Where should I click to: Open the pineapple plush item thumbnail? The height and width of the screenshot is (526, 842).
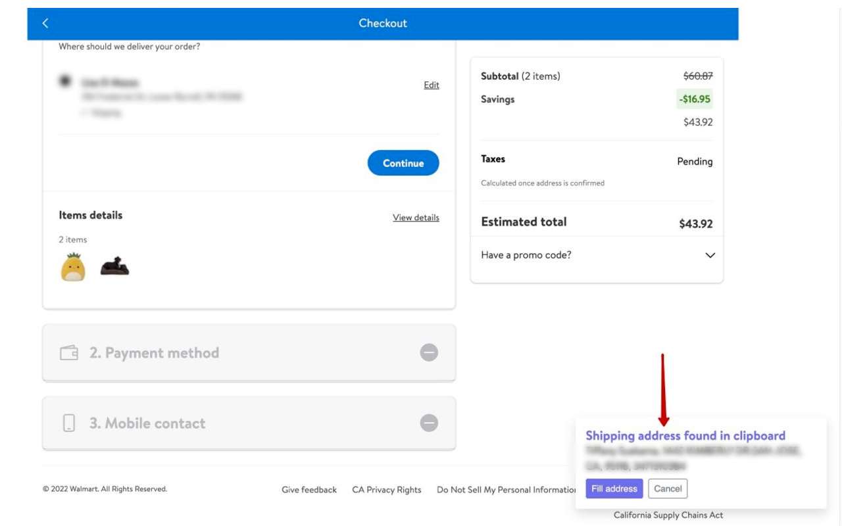point(73,267)
